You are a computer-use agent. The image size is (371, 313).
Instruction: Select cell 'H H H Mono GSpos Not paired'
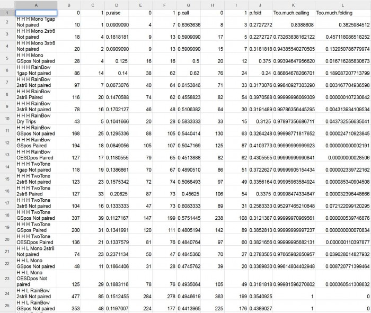[36, 58]
